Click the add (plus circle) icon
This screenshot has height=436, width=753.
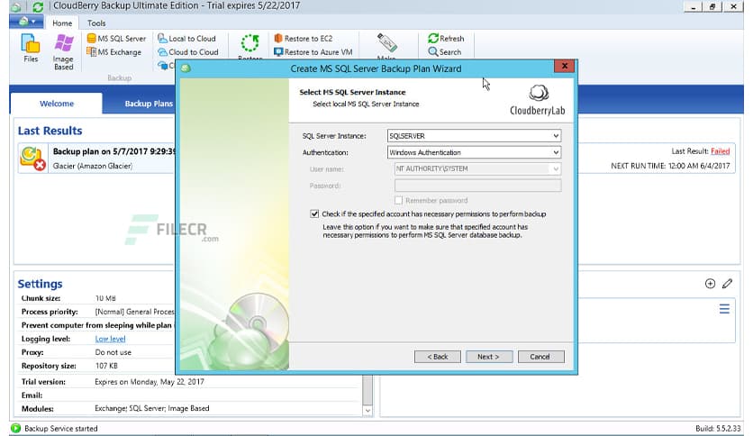tap(710, 283)
